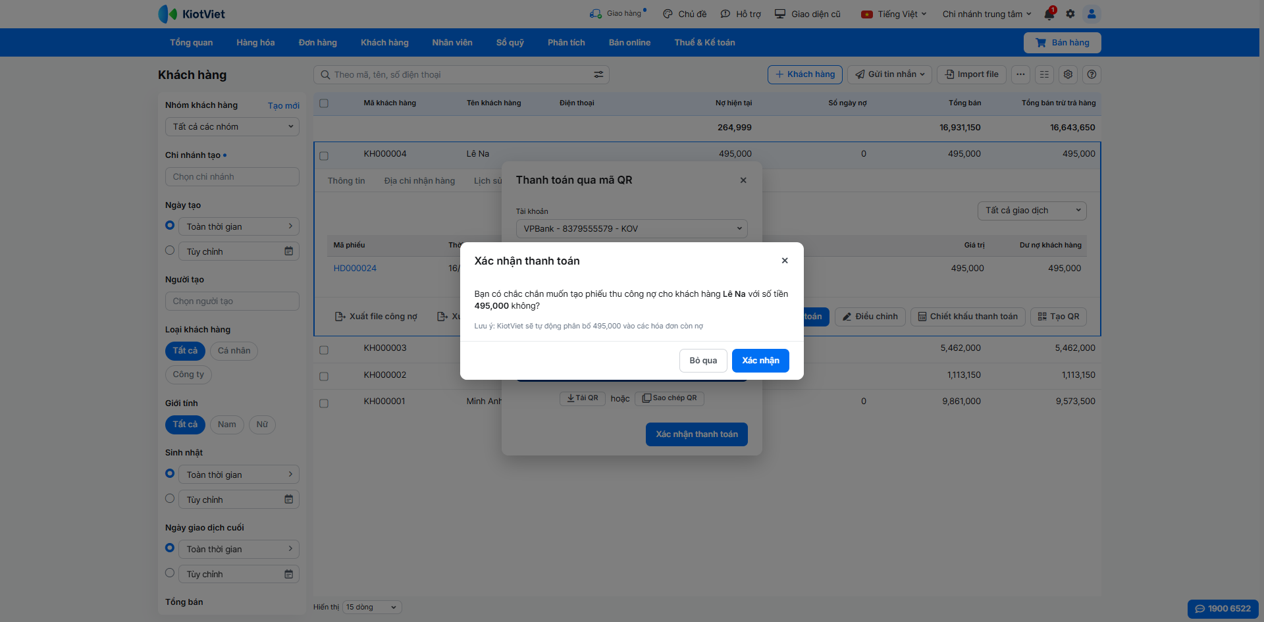
Task: Check the KH000003 row checkbox
Action: [x=324, y=350]
